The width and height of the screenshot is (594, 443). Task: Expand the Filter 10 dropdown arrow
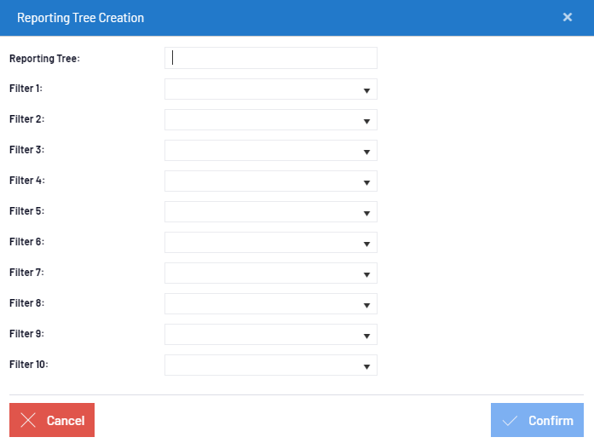point(366,366)
